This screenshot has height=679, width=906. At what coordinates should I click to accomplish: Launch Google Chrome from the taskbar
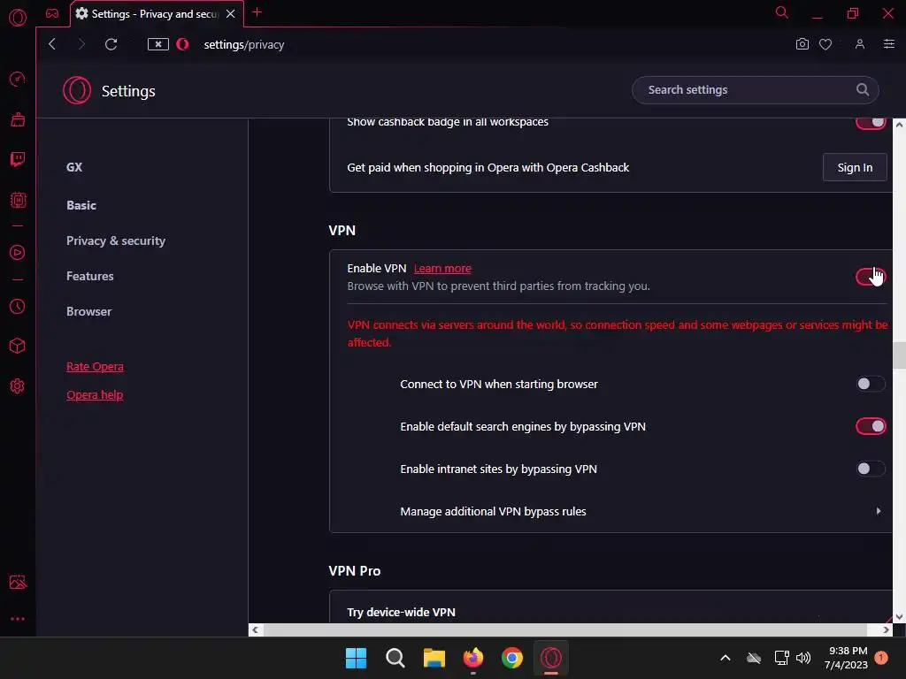coord(512,658)
